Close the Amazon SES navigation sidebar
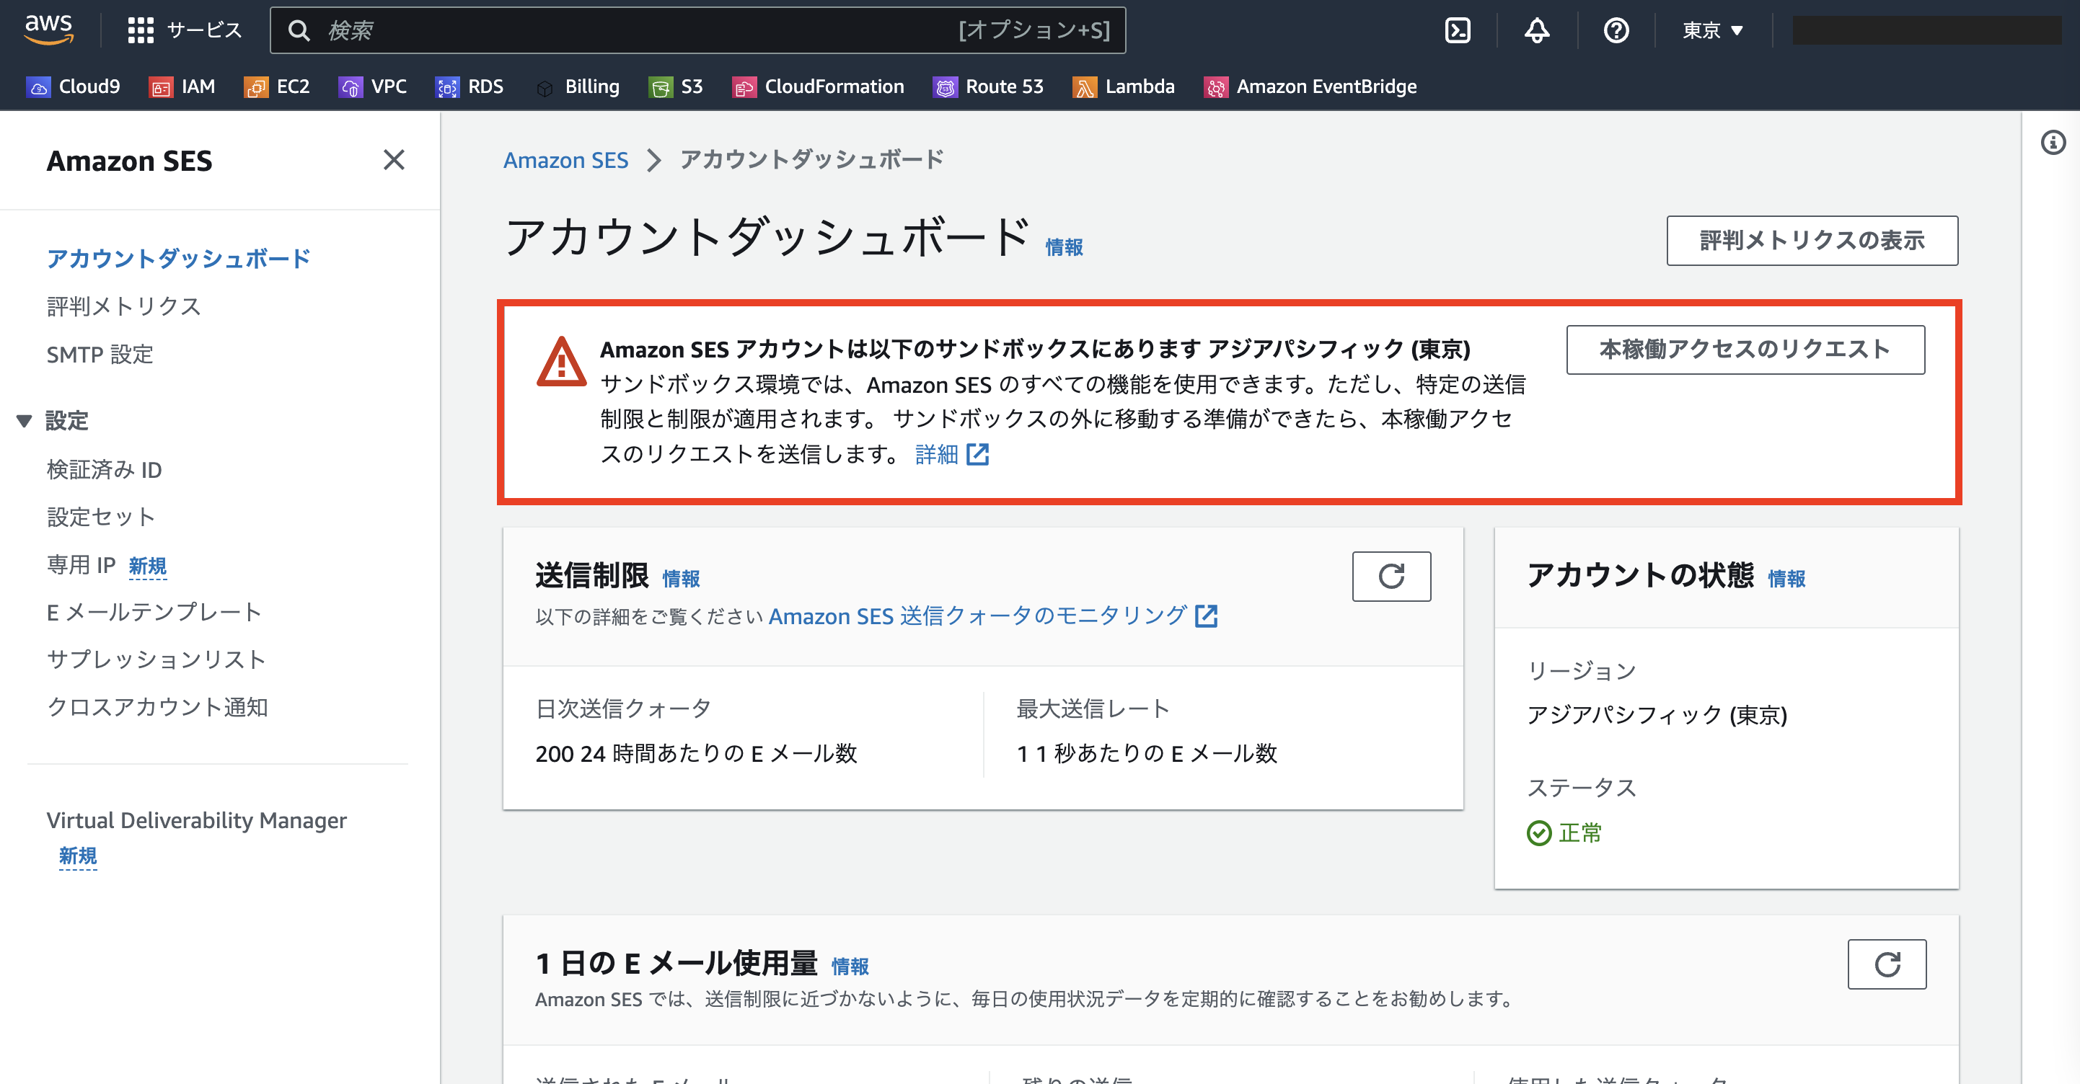The height and width of the screenshot is (1084, 2080). [x=393, y=160]
